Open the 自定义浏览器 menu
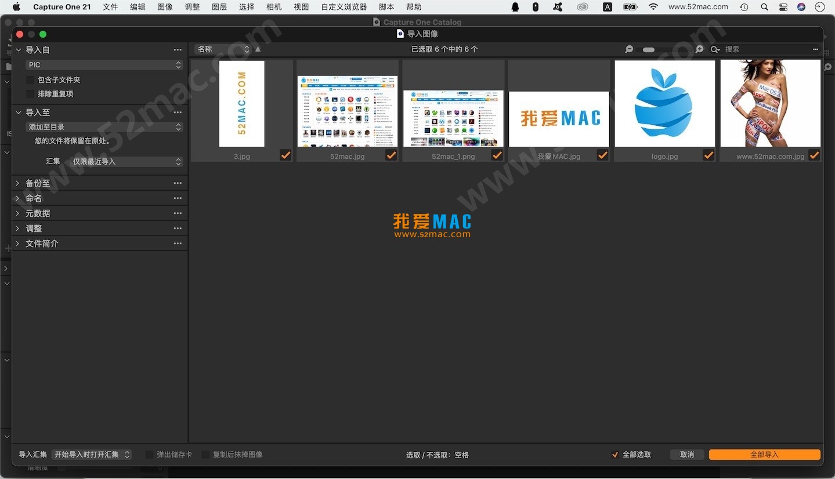This screenshot has width=835, height=479. coord(344,7)
